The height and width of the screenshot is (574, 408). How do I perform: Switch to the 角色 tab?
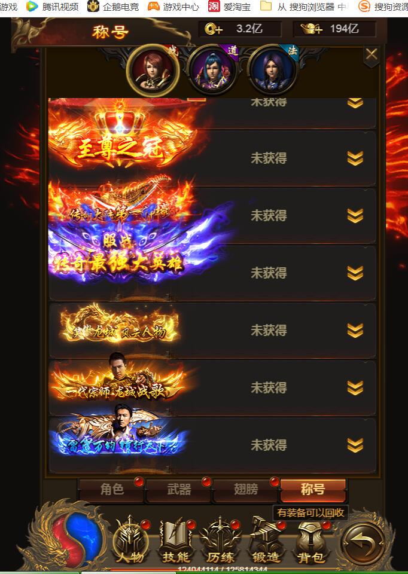(x=112, y=490)
